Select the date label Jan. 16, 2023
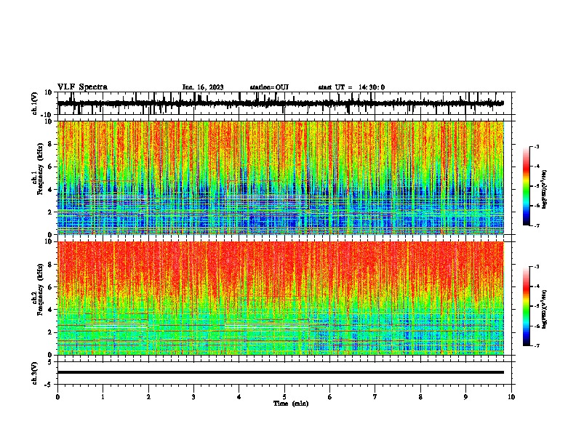 (x=203, y=87)
